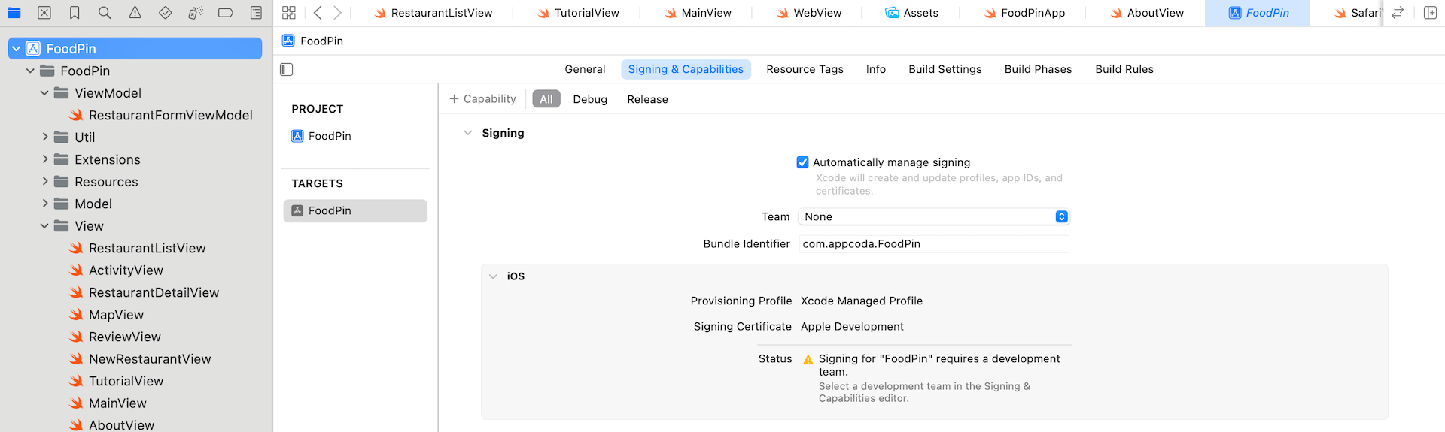
Task: Select the Debug configuration filter
Action: pos(589,99)
